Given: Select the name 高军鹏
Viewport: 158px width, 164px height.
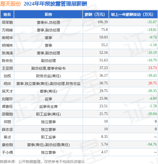Looking at the screenshot, I should [7, 22].
